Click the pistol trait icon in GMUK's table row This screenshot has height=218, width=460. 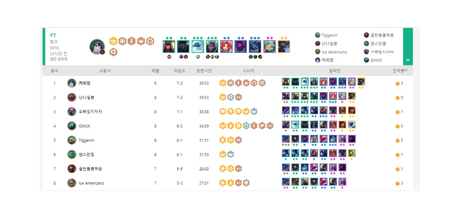tap(262, 126)
